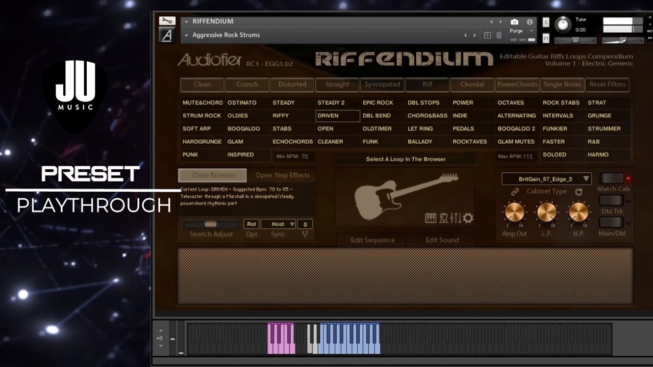Click the tuning fork icon
This screenshot has width=653, height=367.
pyautogui.click(x=305, y=234)
